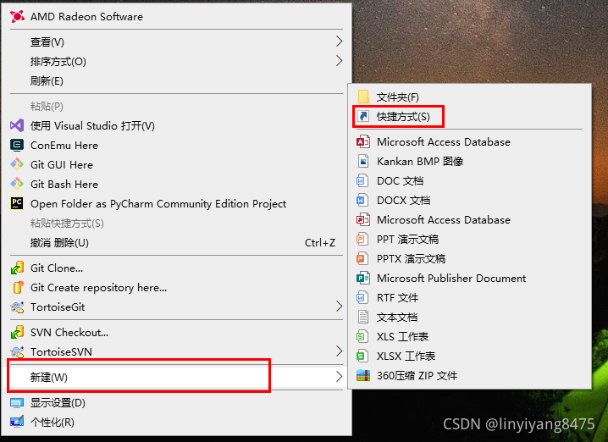Click the Git Clone icon
Screen dimensions: 608x442
pos(17,268)
